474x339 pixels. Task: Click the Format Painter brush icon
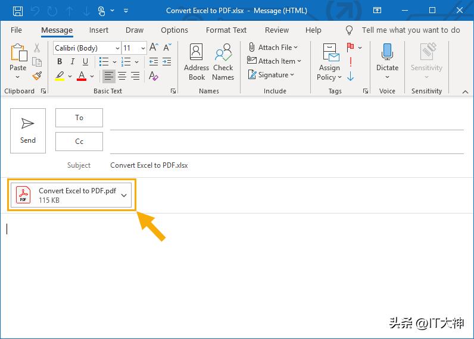click(37, 76)
